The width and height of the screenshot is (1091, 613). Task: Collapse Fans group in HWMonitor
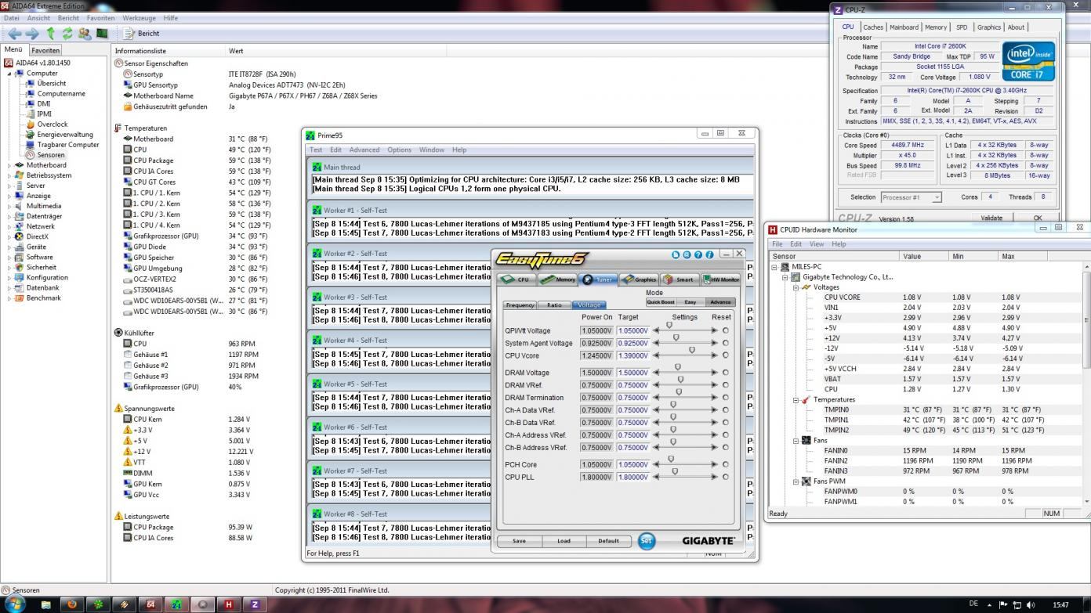pyautogui.click(x=796, y=440)
